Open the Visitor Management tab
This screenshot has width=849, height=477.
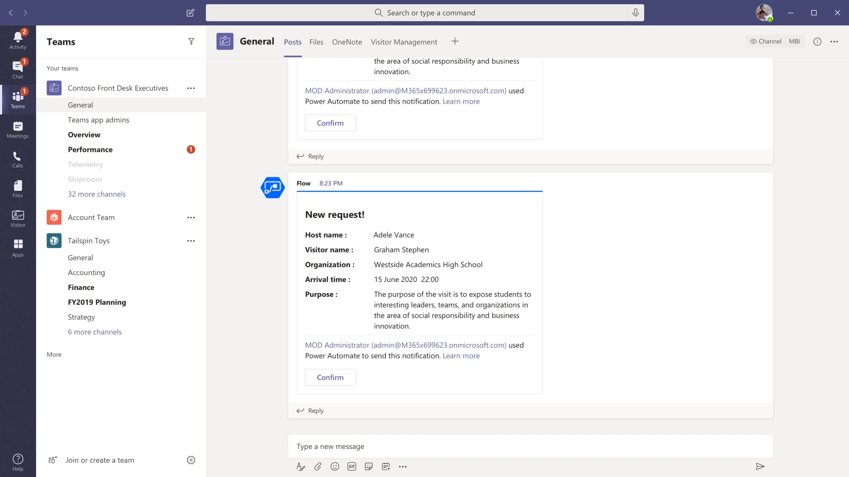coord(404,42)
